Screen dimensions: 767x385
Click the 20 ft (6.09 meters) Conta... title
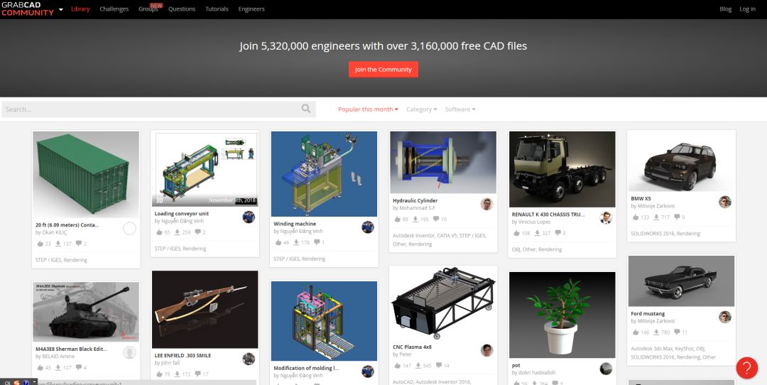67,225
